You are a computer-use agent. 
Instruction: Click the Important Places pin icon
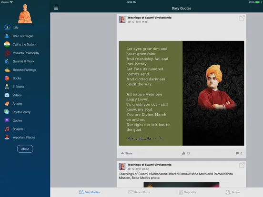[7, 138]
